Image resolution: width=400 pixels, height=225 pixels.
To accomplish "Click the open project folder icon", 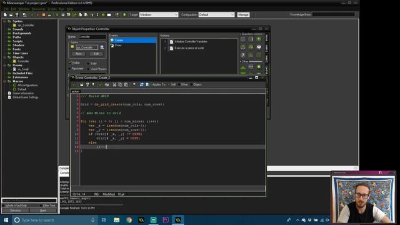I will click(11, 15).
